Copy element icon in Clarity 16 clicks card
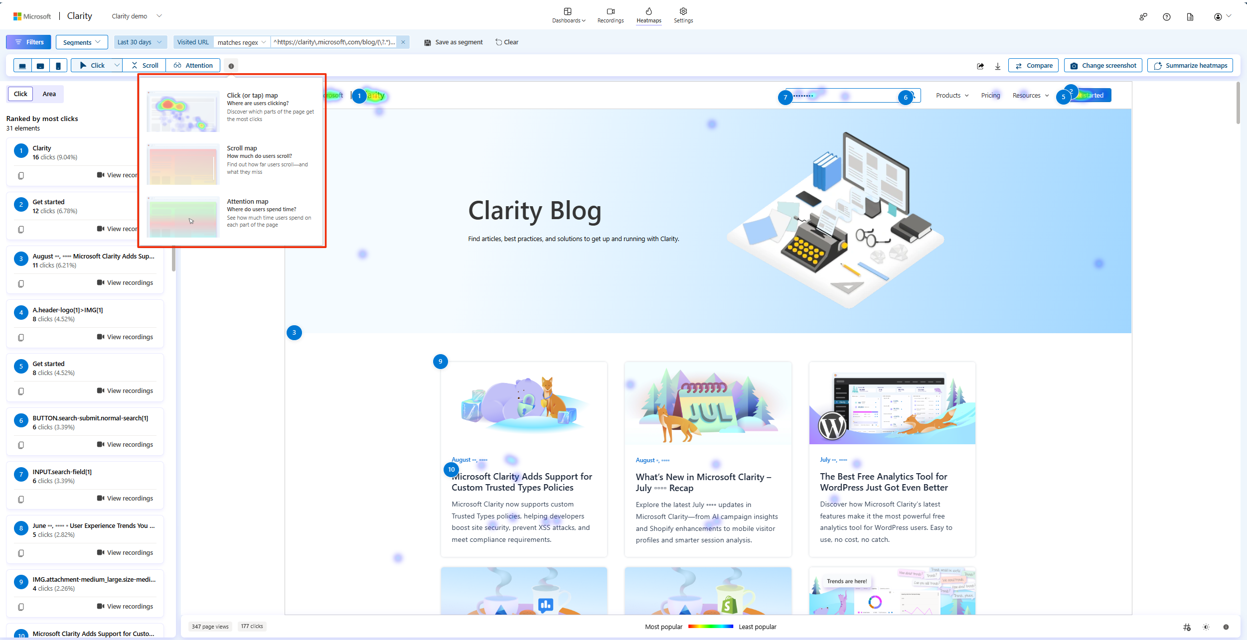This screenshot has width=1247, height=640. 21,175
